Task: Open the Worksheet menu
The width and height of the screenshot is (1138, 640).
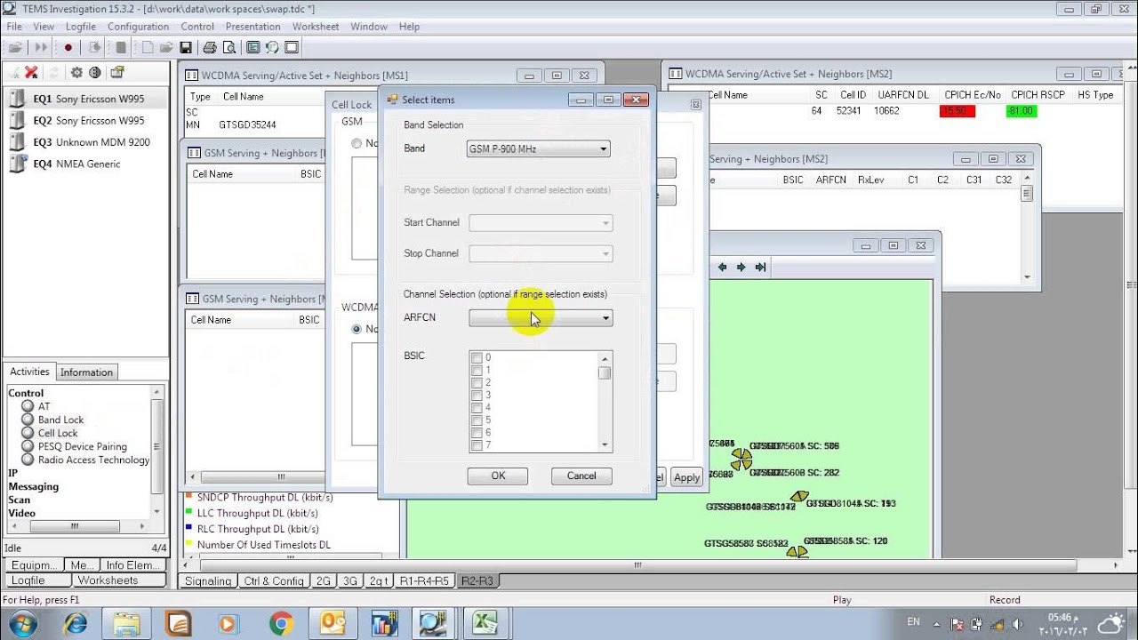Action: [316, 27]
